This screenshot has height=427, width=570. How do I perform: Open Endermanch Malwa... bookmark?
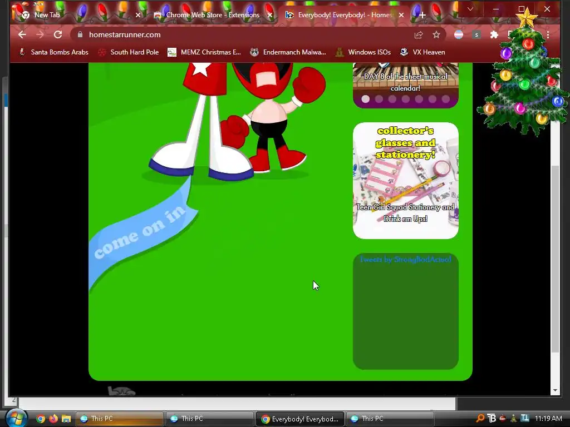(x=288, y=52)
